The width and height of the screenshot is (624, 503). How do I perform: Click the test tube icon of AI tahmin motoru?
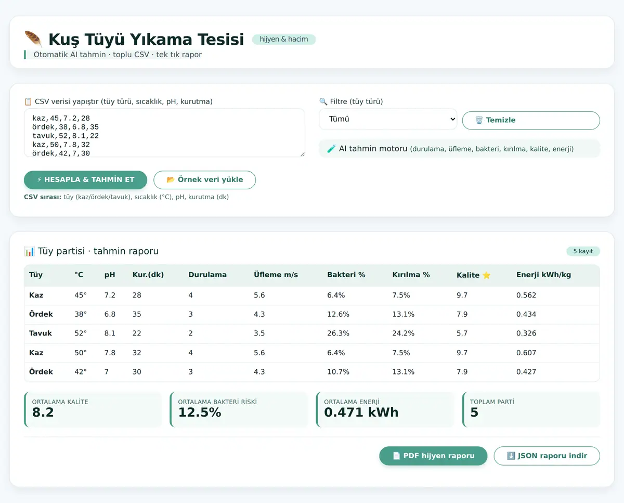coord(331,149)
